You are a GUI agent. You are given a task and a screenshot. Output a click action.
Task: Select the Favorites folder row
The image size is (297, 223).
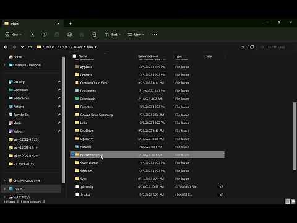pyautogui.click(x=147, y=107)
